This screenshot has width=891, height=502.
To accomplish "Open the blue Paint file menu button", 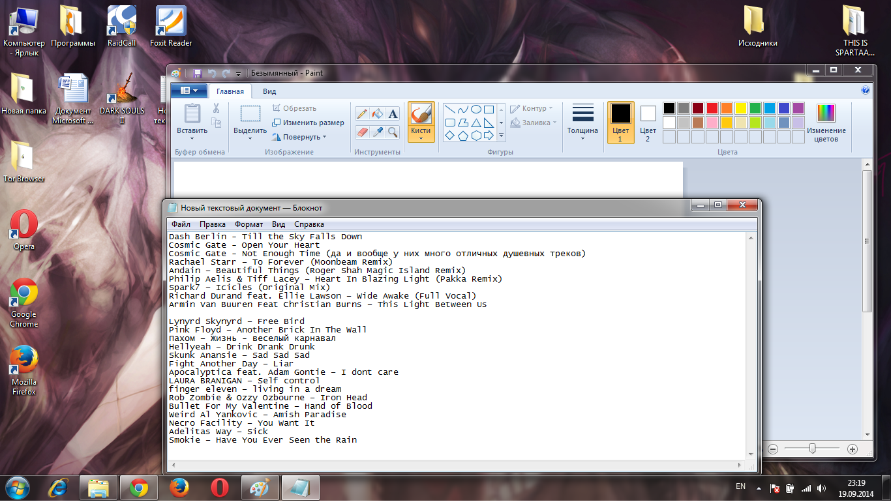I will point(189,91).
